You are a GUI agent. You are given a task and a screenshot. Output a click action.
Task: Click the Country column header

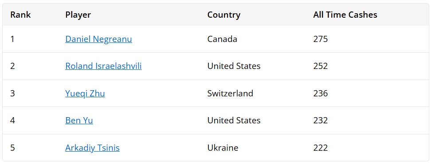pyautogui.click(x=224, y=15)
